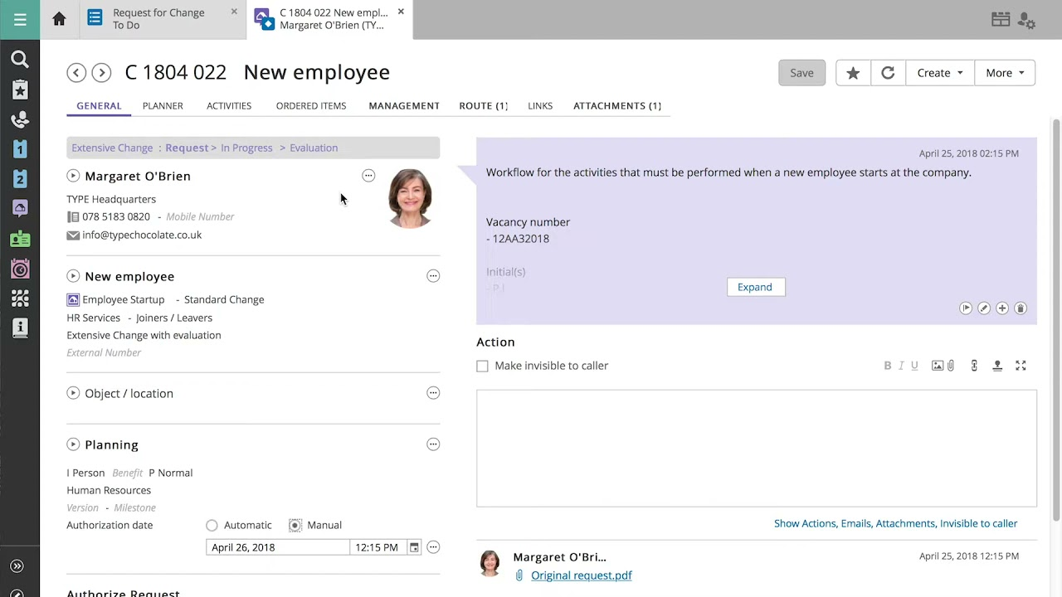The height and width of the screenshot is (597, 1062).
Task: Attach a file with the paperclip icon
Action: [951, 366]
